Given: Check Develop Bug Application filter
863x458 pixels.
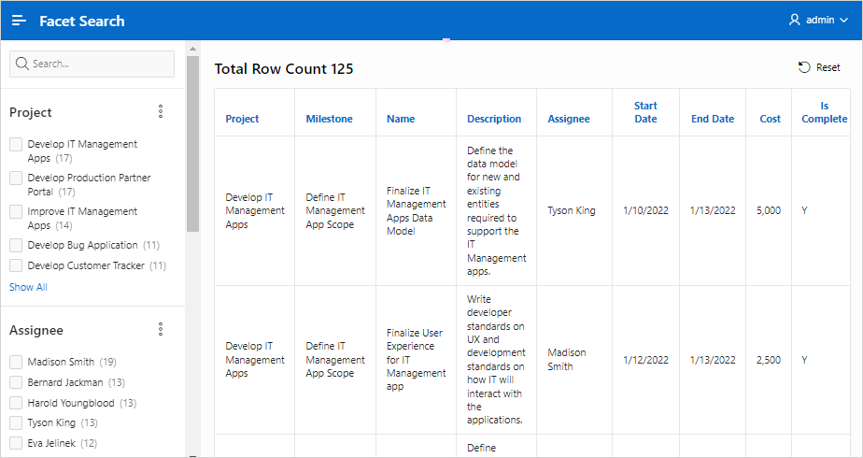Looking at the screenshot, I should tap(16, 245).
